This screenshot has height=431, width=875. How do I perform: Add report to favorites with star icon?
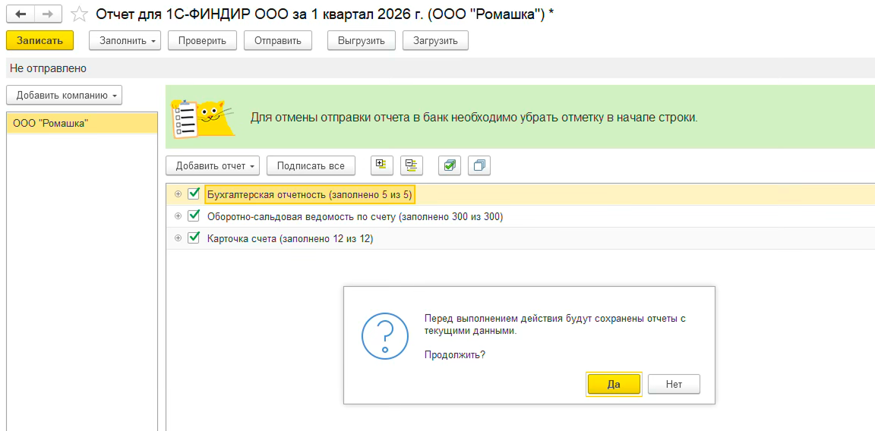pos(79,14)
